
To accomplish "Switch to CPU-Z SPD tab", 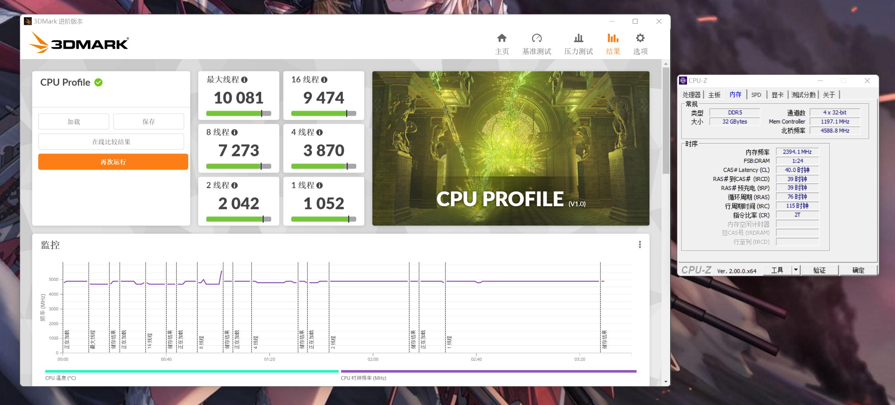I will click(x=756, y=95).
